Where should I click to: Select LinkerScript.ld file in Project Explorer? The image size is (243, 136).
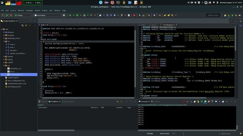[x=13, y=77]
